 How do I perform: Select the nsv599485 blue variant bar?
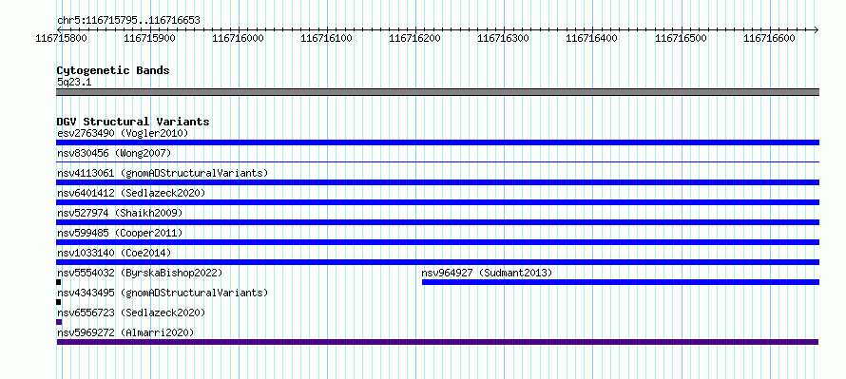[437, 242]
